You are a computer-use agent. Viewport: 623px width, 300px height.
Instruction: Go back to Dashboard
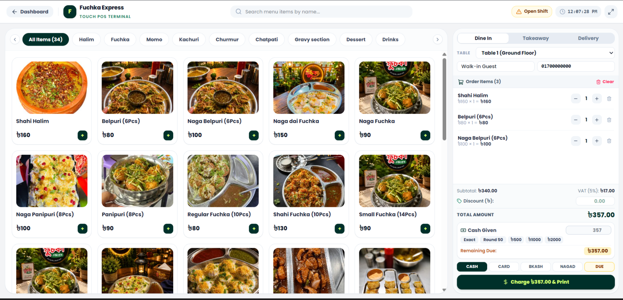point(30,12)
